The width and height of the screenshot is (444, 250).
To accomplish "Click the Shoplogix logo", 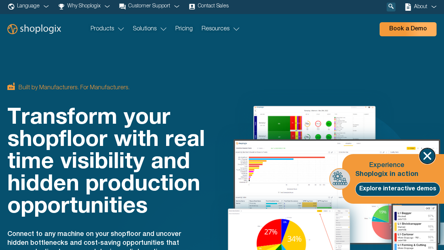I will 34,29.
